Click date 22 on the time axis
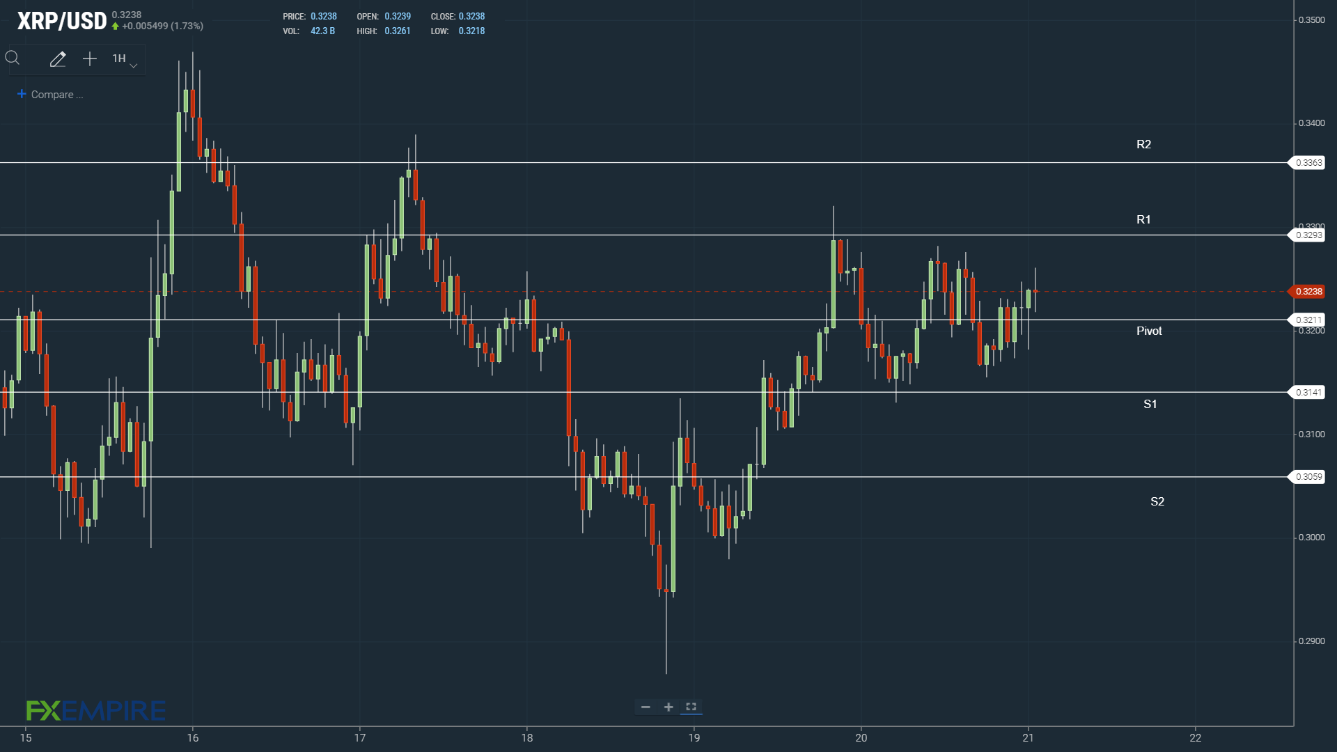The width and height of the screenshot is (1337, 752). tap(1196, 738)
